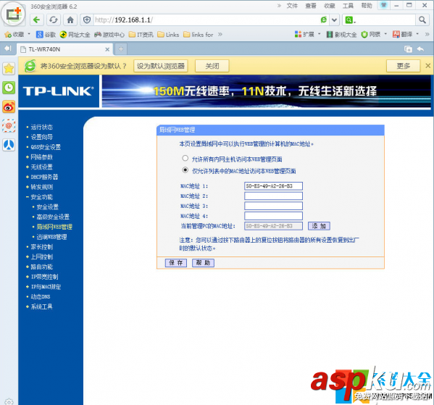Open sidebar Weibo icon
434x405 pixels.
pyautogui.click(x=9, y=107)
